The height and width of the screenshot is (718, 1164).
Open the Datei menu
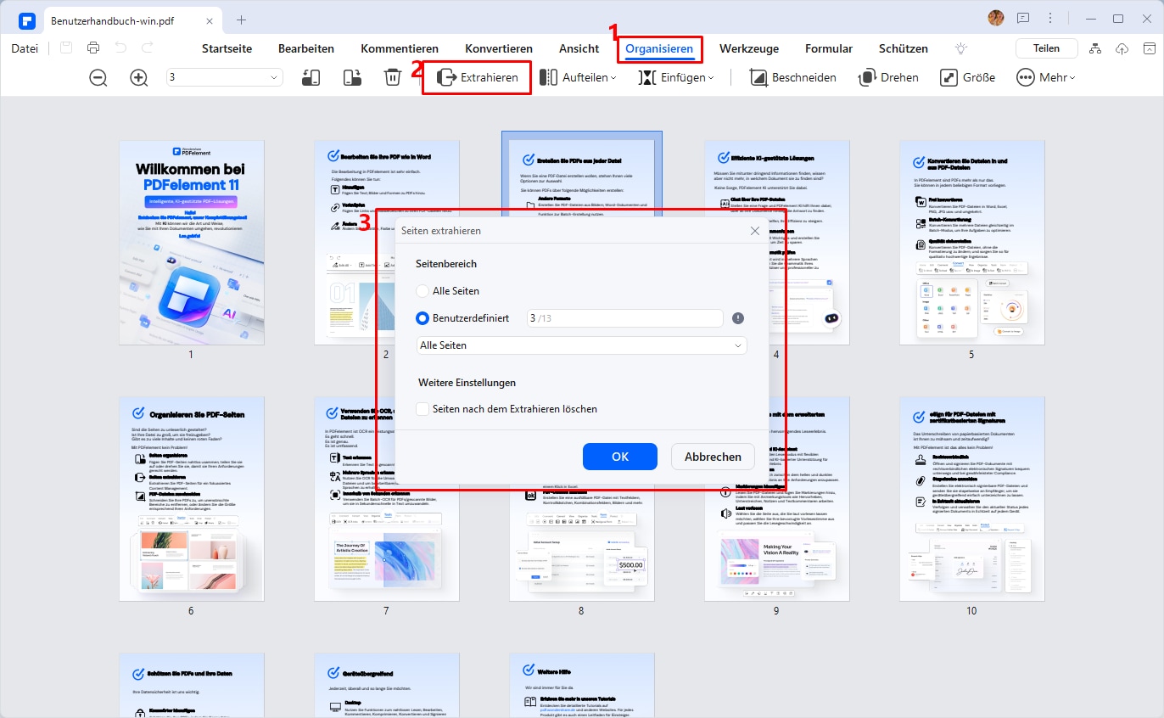coord(25,48)
